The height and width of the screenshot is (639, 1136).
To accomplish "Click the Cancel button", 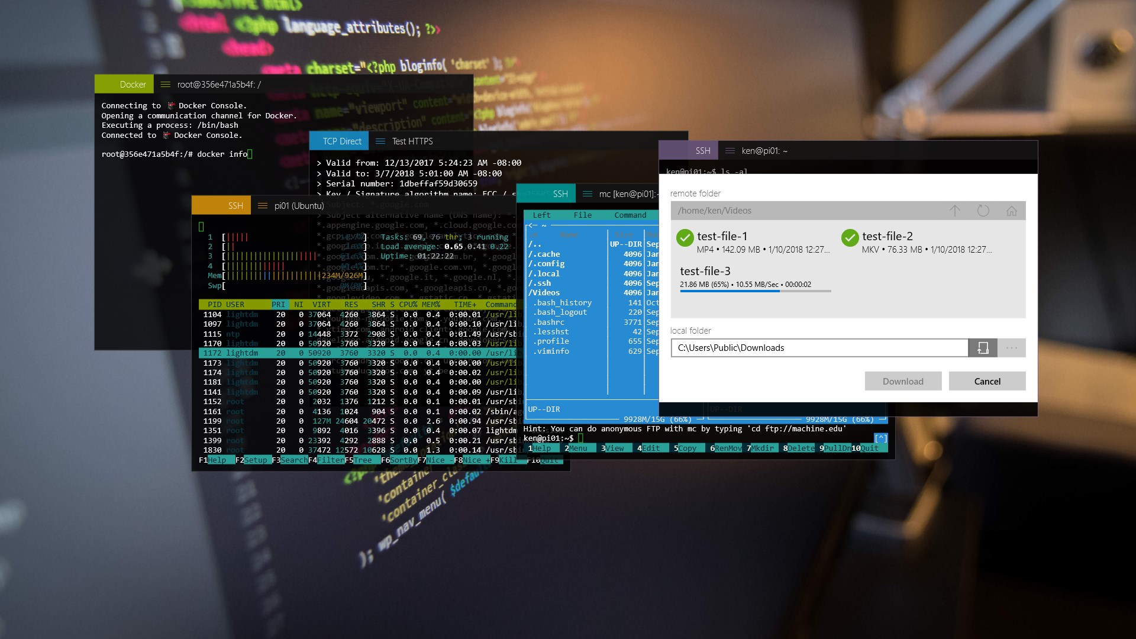I will (987, 382).
